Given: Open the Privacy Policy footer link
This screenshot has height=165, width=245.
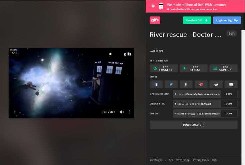Looking at the screenshot, I should (x=201, y=160).
